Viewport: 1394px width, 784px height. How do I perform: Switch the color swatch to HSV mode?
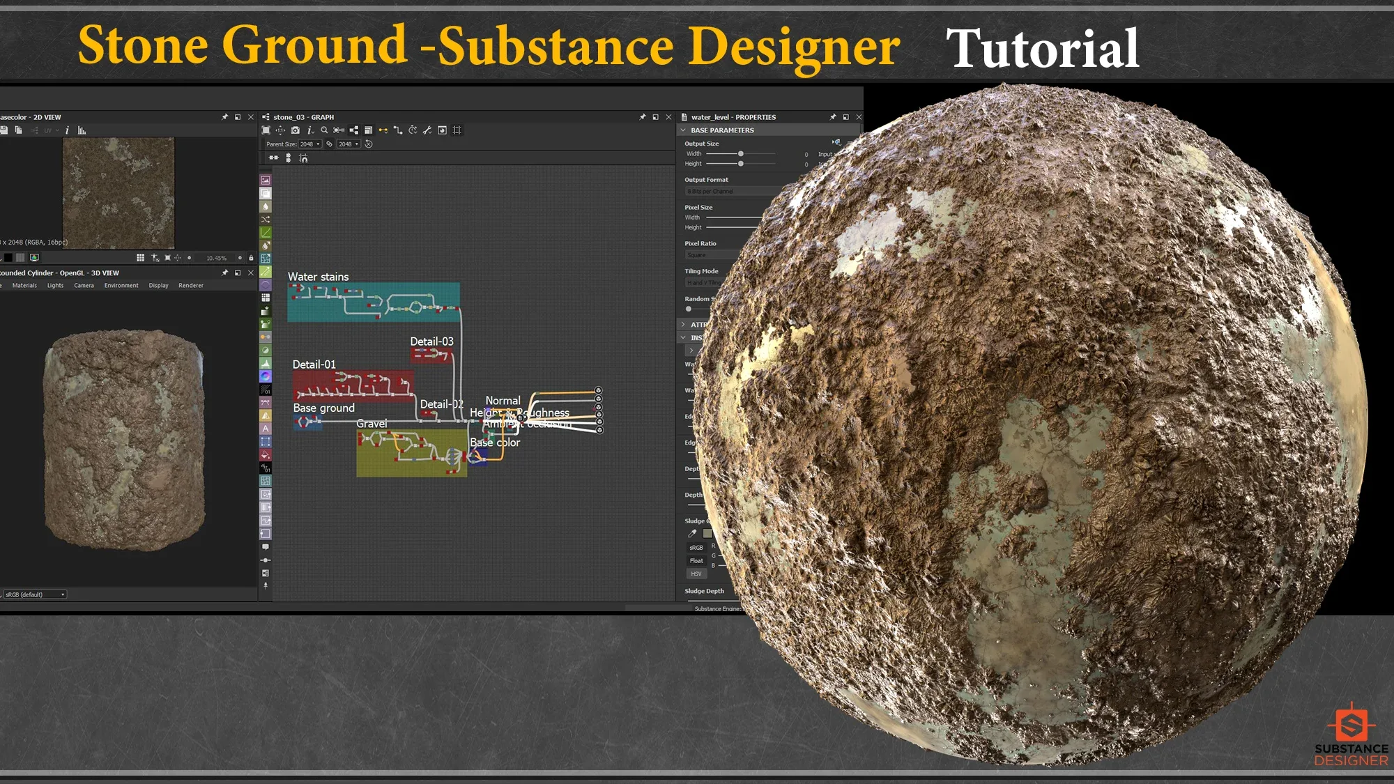[x=696, y=574]
